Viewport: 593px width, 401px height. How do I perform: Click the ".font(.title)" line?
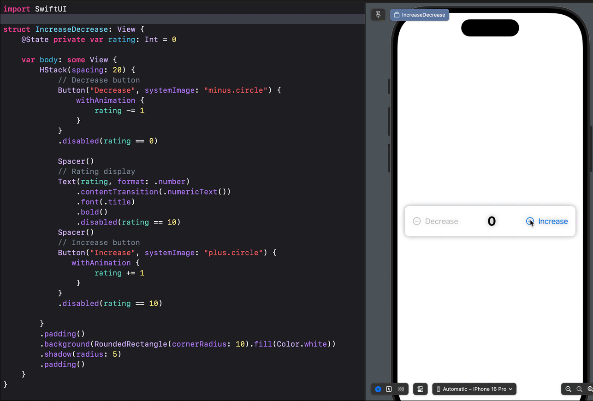pos(106,201)
